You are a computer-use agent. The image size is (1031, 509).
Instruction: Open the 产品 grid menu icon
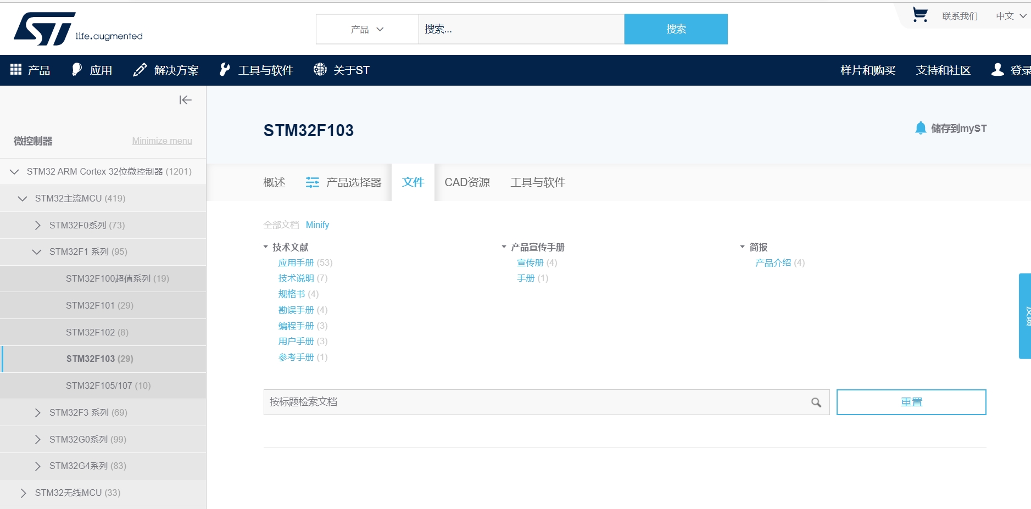16,70
